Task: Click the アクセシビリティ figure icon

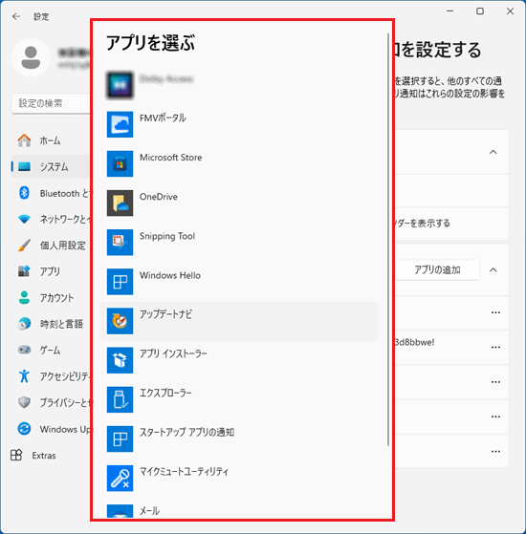Action: (x=24, y=376)
